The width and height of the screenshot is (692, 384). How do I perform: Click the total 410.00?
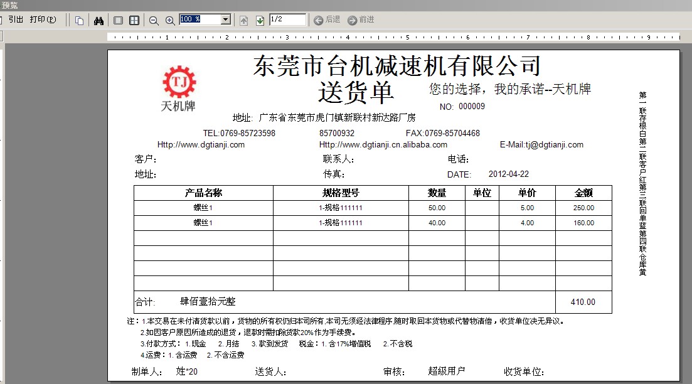[583, 302]
